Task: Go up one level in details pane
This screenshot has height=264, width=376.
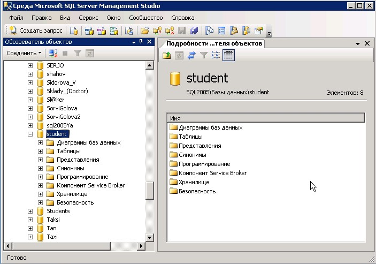Action: (x=167, y=55)
